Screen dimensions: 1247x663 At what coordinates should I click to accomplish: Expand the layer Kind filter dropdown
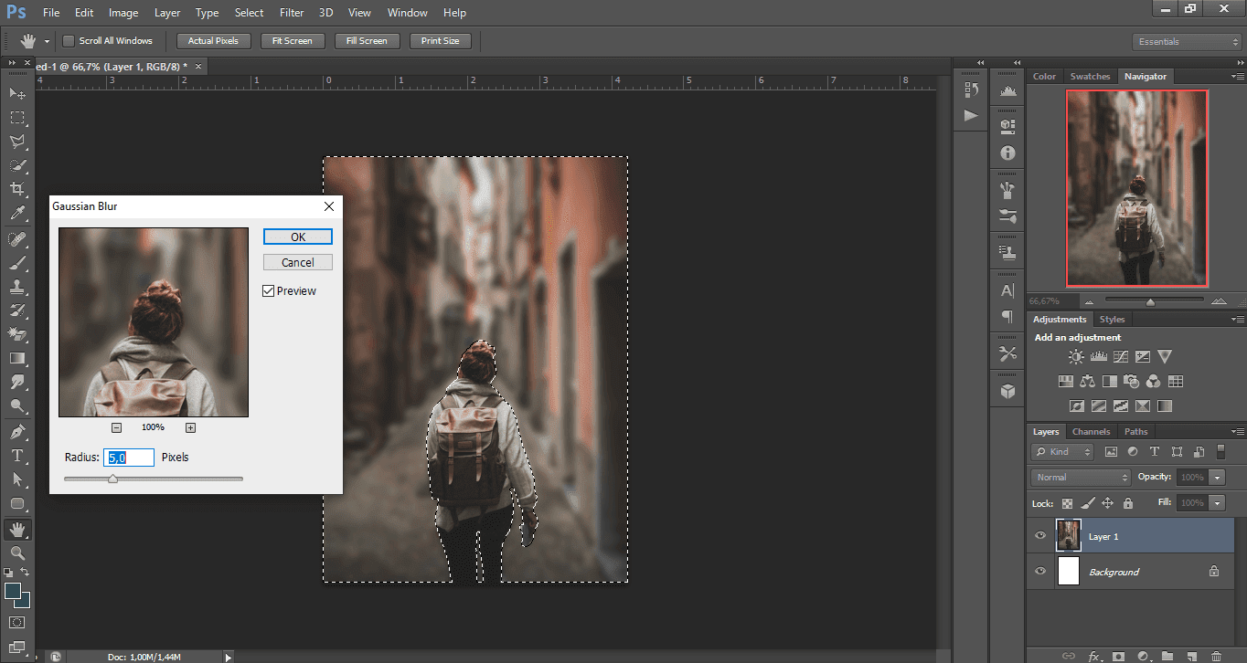click(x=1062, y=452)
